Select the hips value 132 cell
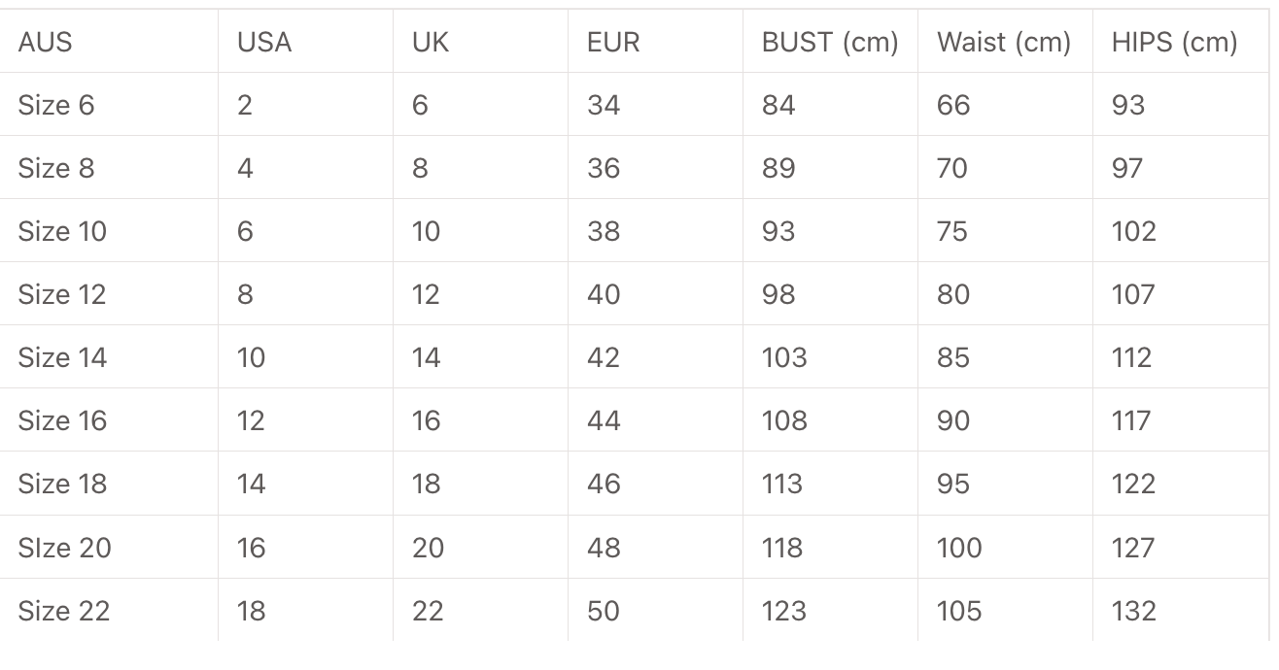1279x670 pixels. tap(1134, 611)
